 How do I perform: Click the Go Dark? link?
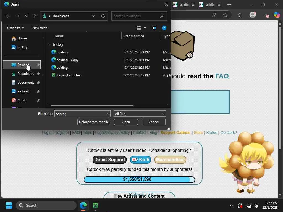click(228, 133)
